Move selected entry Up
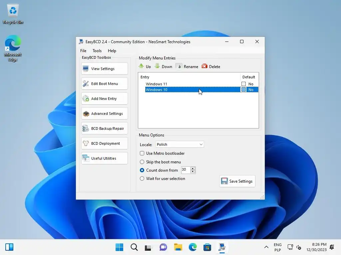This screenshot has height=255, width=341. [145, 66]
